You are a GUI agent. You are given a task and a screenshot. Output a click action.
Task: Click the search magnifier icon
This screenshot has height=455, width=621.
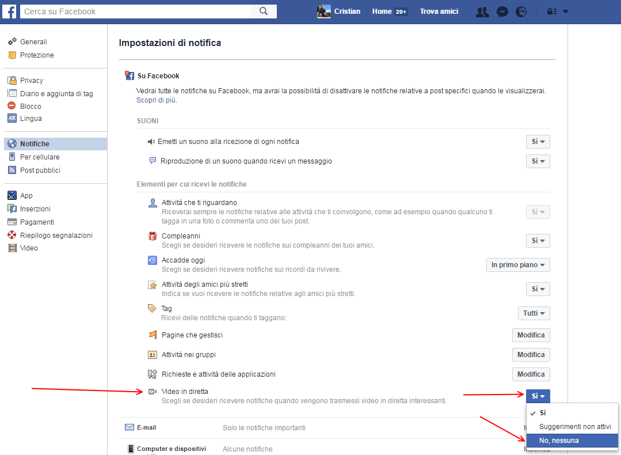coord(264,12)
